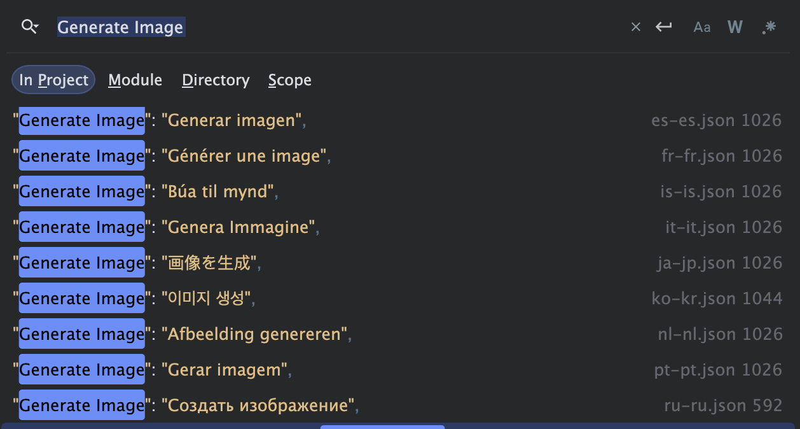Choose the Directory search filter

[x=215, y=80]
